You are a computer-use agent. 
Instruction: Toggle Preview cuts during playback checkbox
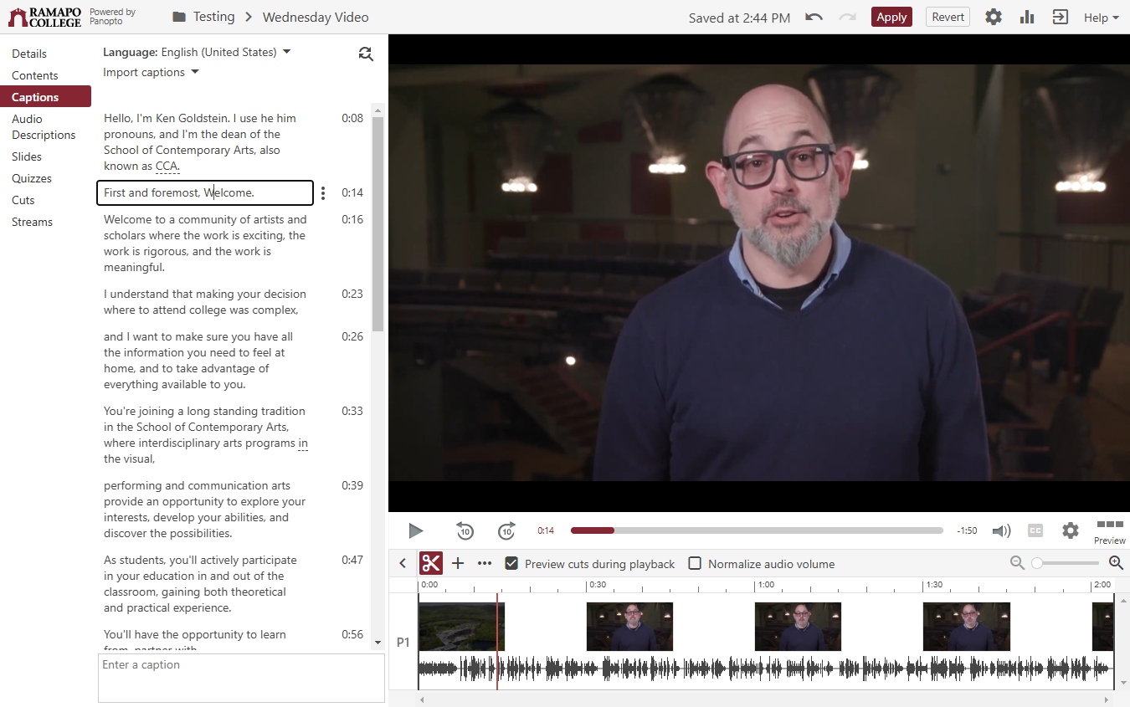tap(511, 563)
